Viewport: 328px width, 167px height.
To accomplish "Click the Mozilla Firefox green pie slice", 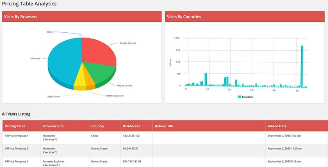I will pyautogui.click(x=98, y=73).
